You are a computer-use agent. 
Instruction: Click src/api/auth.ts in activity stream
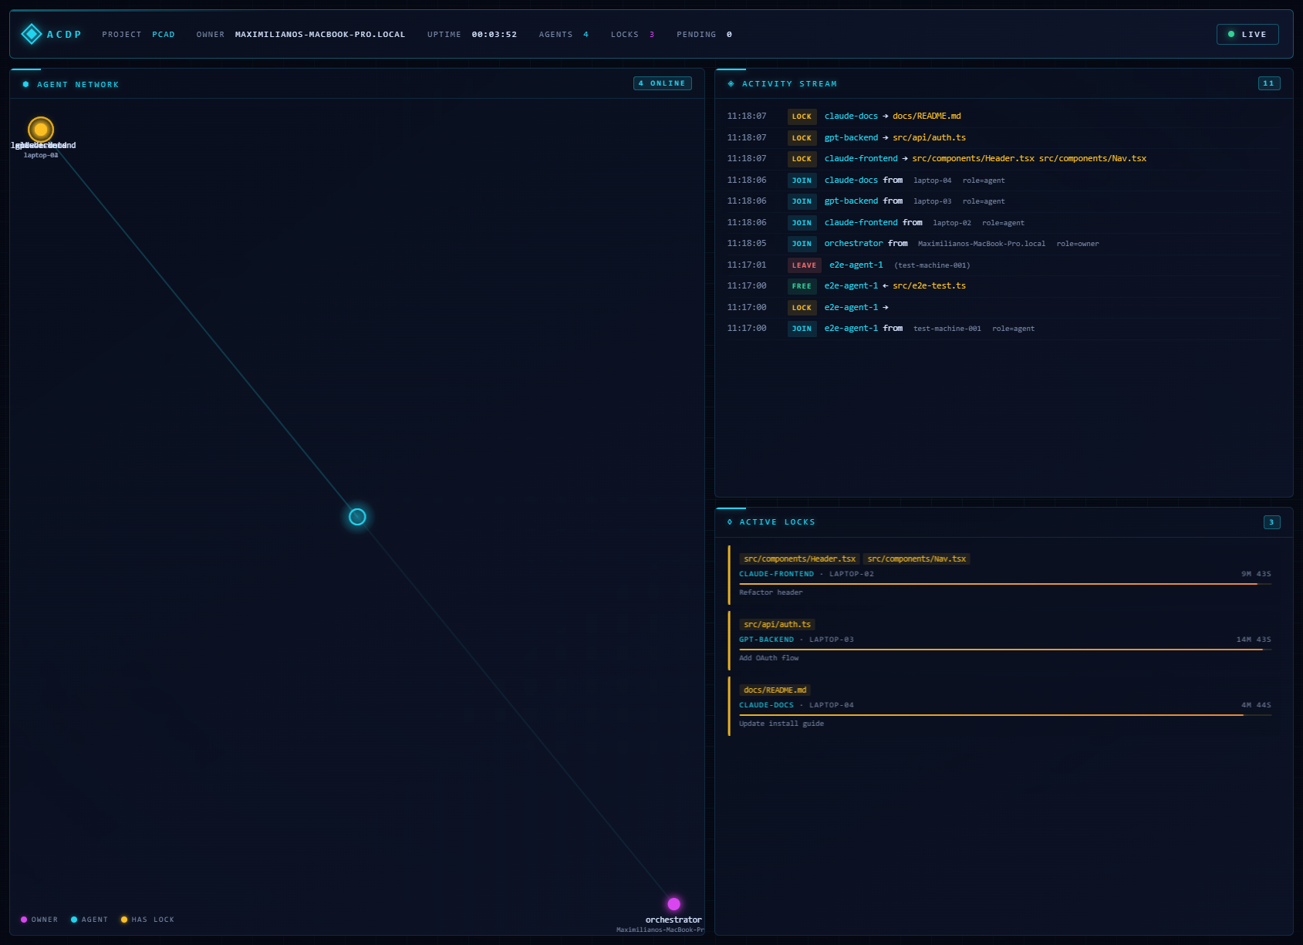tap(929, 137)
